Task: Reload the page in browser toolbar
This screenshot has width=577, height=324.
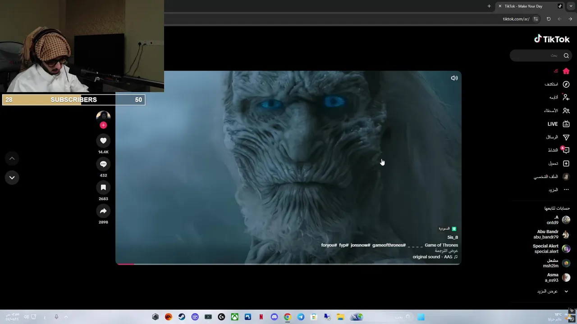Action: coord(549,19)
